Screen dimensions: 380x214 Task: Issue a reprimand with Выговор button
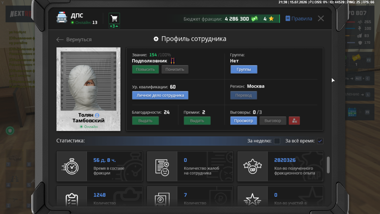[273, 121]
